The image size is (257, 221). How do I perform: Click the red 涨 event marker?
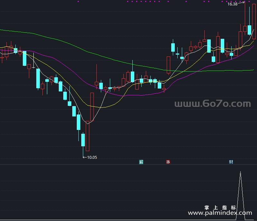168,162
